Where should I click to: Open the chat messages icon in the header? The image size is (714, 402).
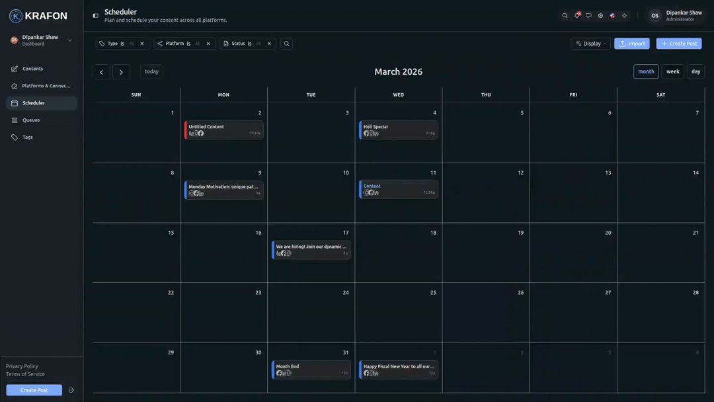[588, 15]
